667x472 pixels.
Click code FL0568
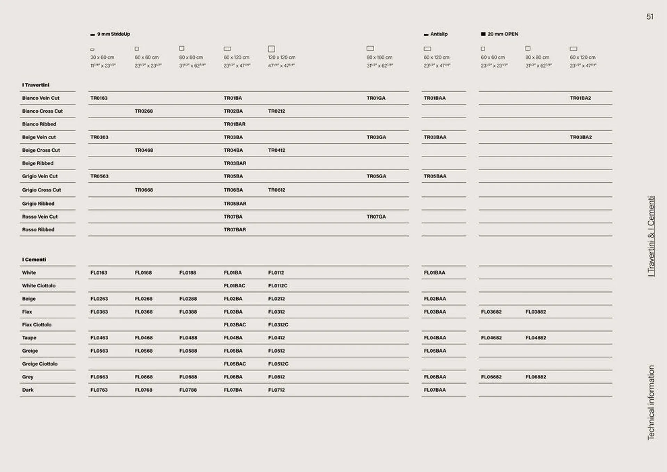point(144,351)
